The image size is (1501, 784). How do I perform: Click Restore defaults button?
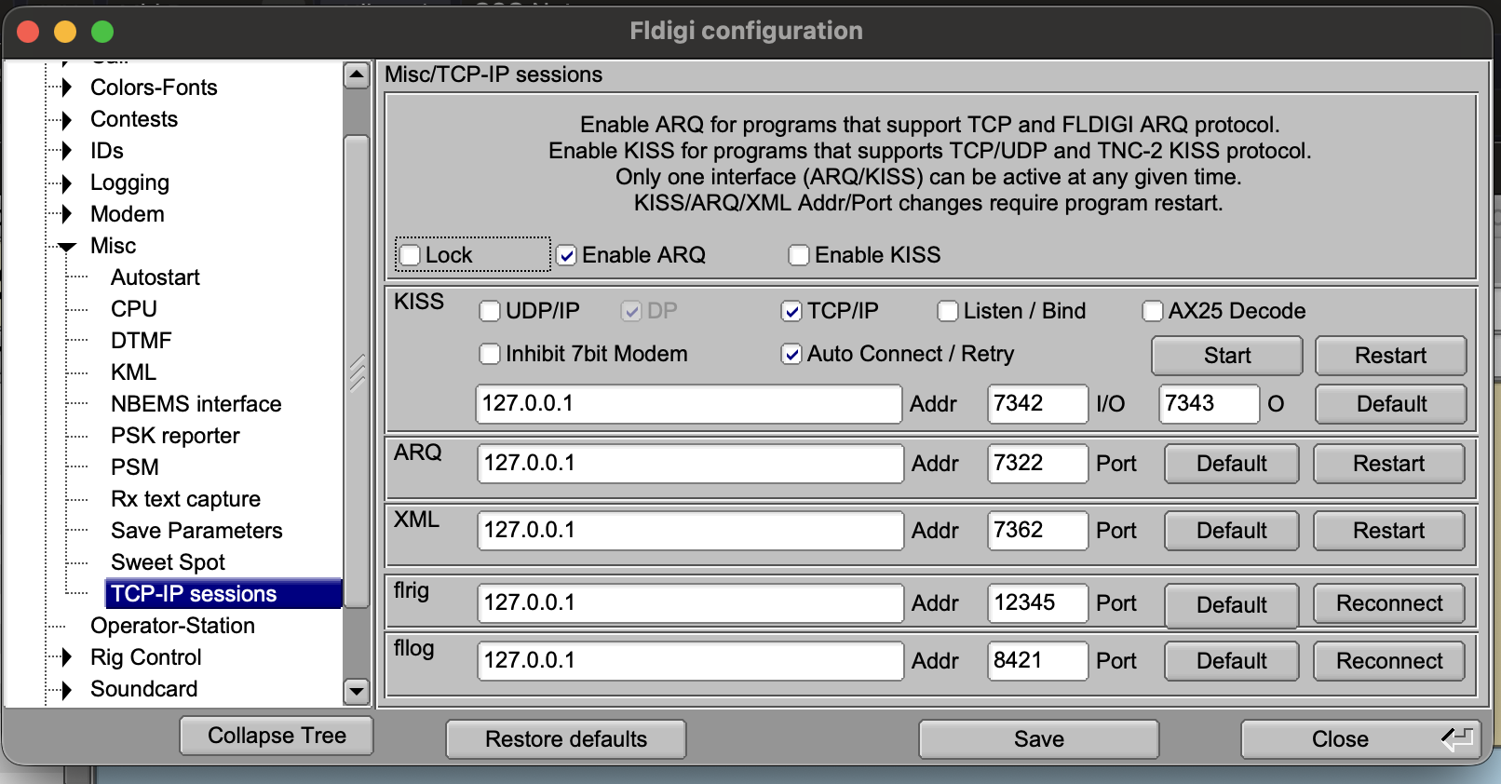click(x=566, y=739)
